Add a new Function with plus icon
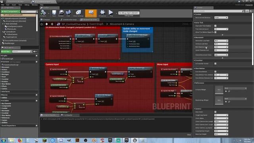Screen dimensions: 254x143 pos(37,62)
